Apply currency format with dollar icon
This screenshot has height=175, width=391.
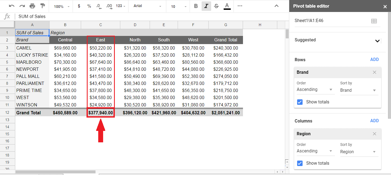pyautogui.click(x=79, y=6)
